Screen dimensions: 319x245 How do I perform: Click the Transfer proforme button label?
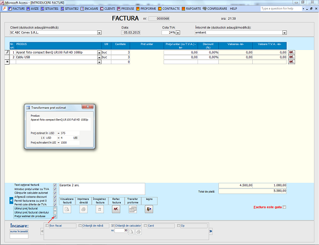click(x=133, y=201)
